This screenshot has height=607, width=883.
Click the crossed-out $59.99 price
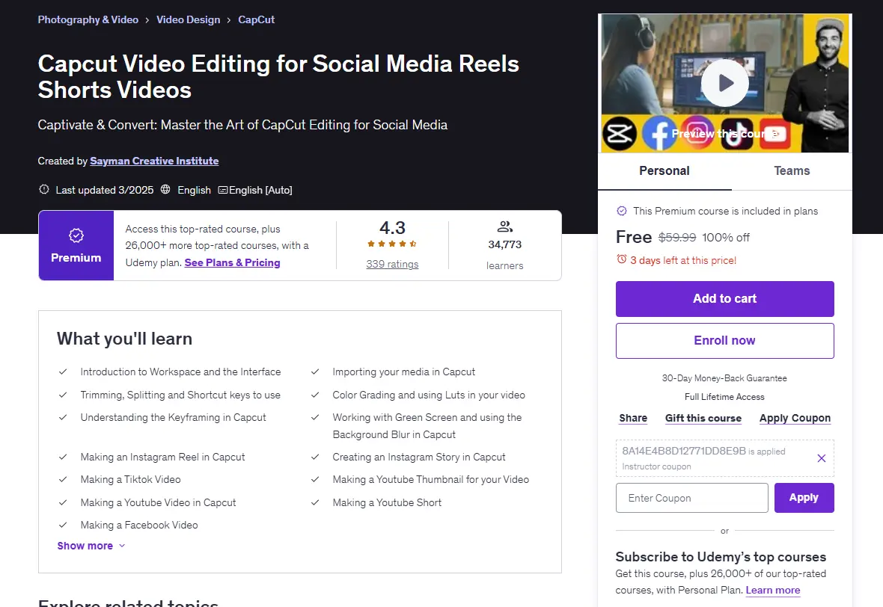[677, 238]
